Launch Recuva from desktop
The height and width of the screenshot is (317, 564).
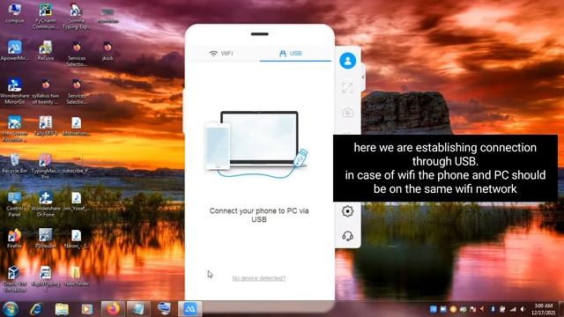[45, 50]
